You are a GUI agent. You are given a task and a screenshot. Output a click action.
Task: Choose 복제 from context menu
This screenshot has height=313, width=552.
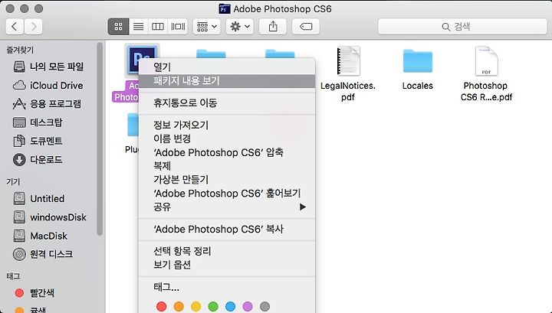coord(227,166)
